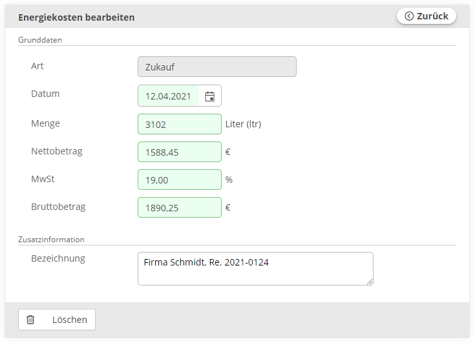The image size is (475, 343).
Task: Click the Grunddaten section header
Action: [40, 40]
